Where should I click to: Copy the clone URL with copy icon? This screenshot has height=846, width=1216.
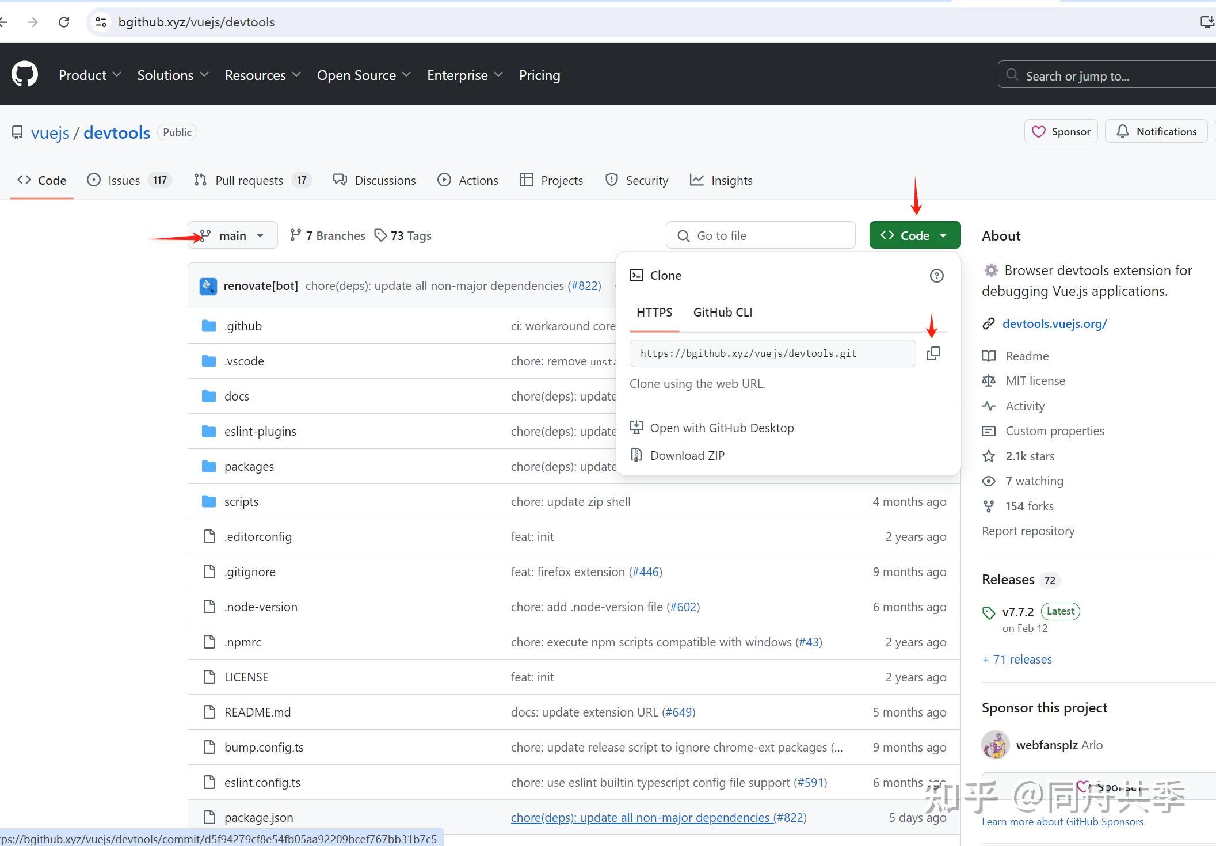[933, 353]
